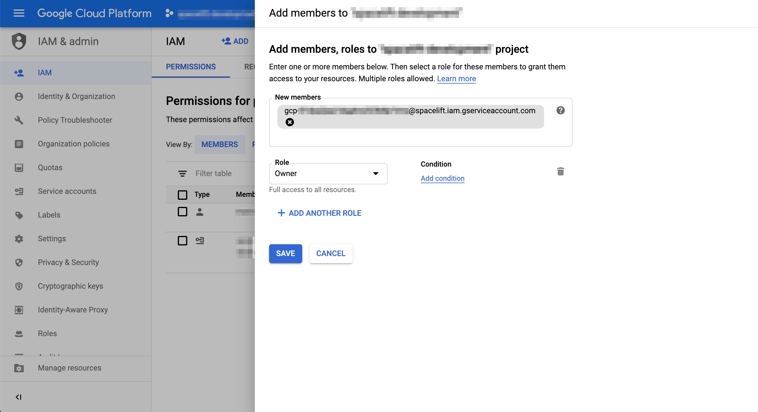
Task: Check the user member row checkbox
Action: pos(183,212)
